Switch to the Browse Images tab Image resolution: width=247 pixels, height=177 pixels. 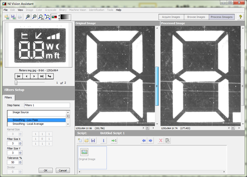point(196,17)
